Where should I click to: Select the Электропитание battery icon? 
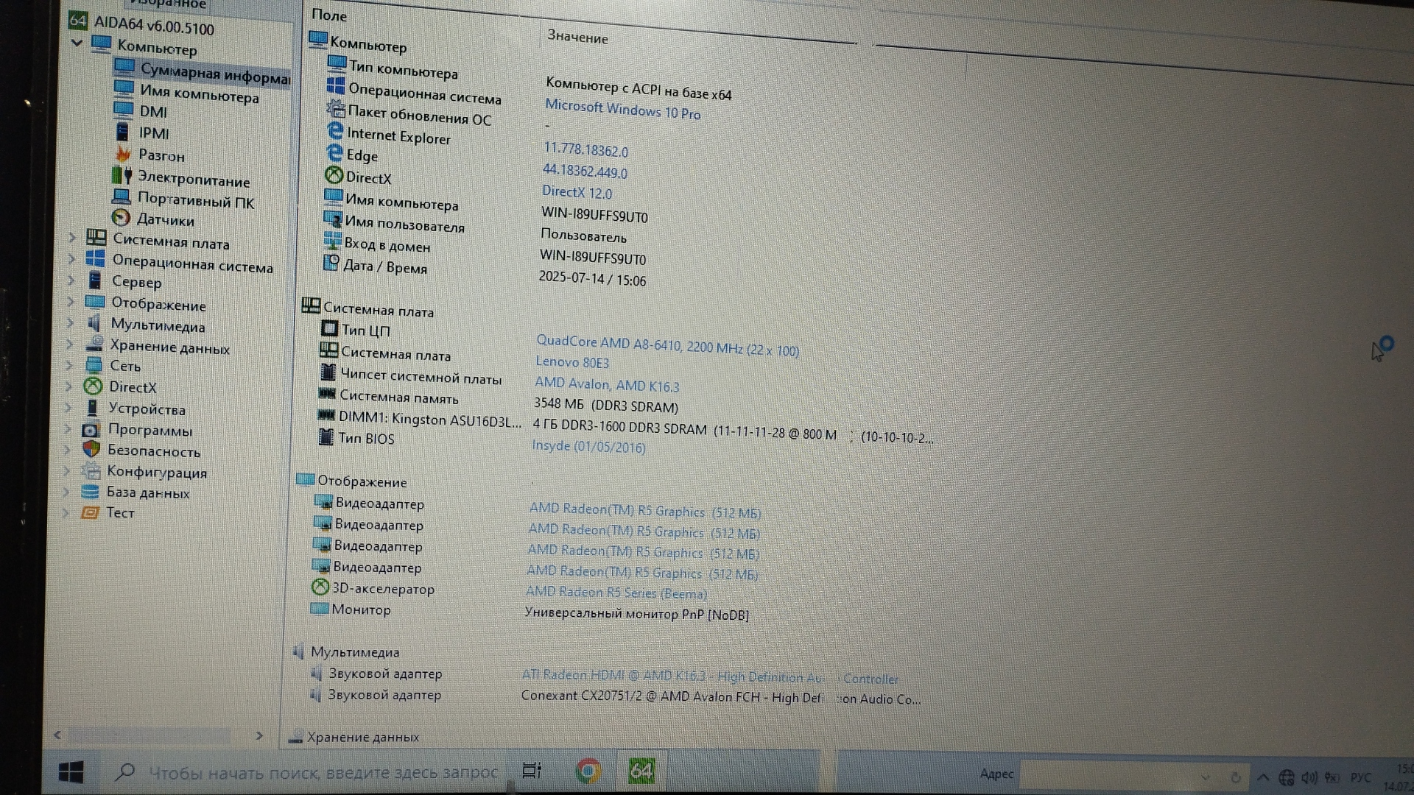(122, 177)
